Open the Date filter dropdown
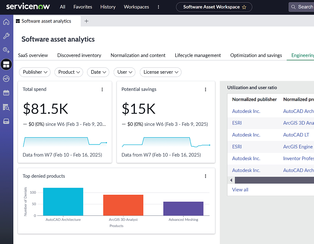Screen dimensions: 314x244 98,72
